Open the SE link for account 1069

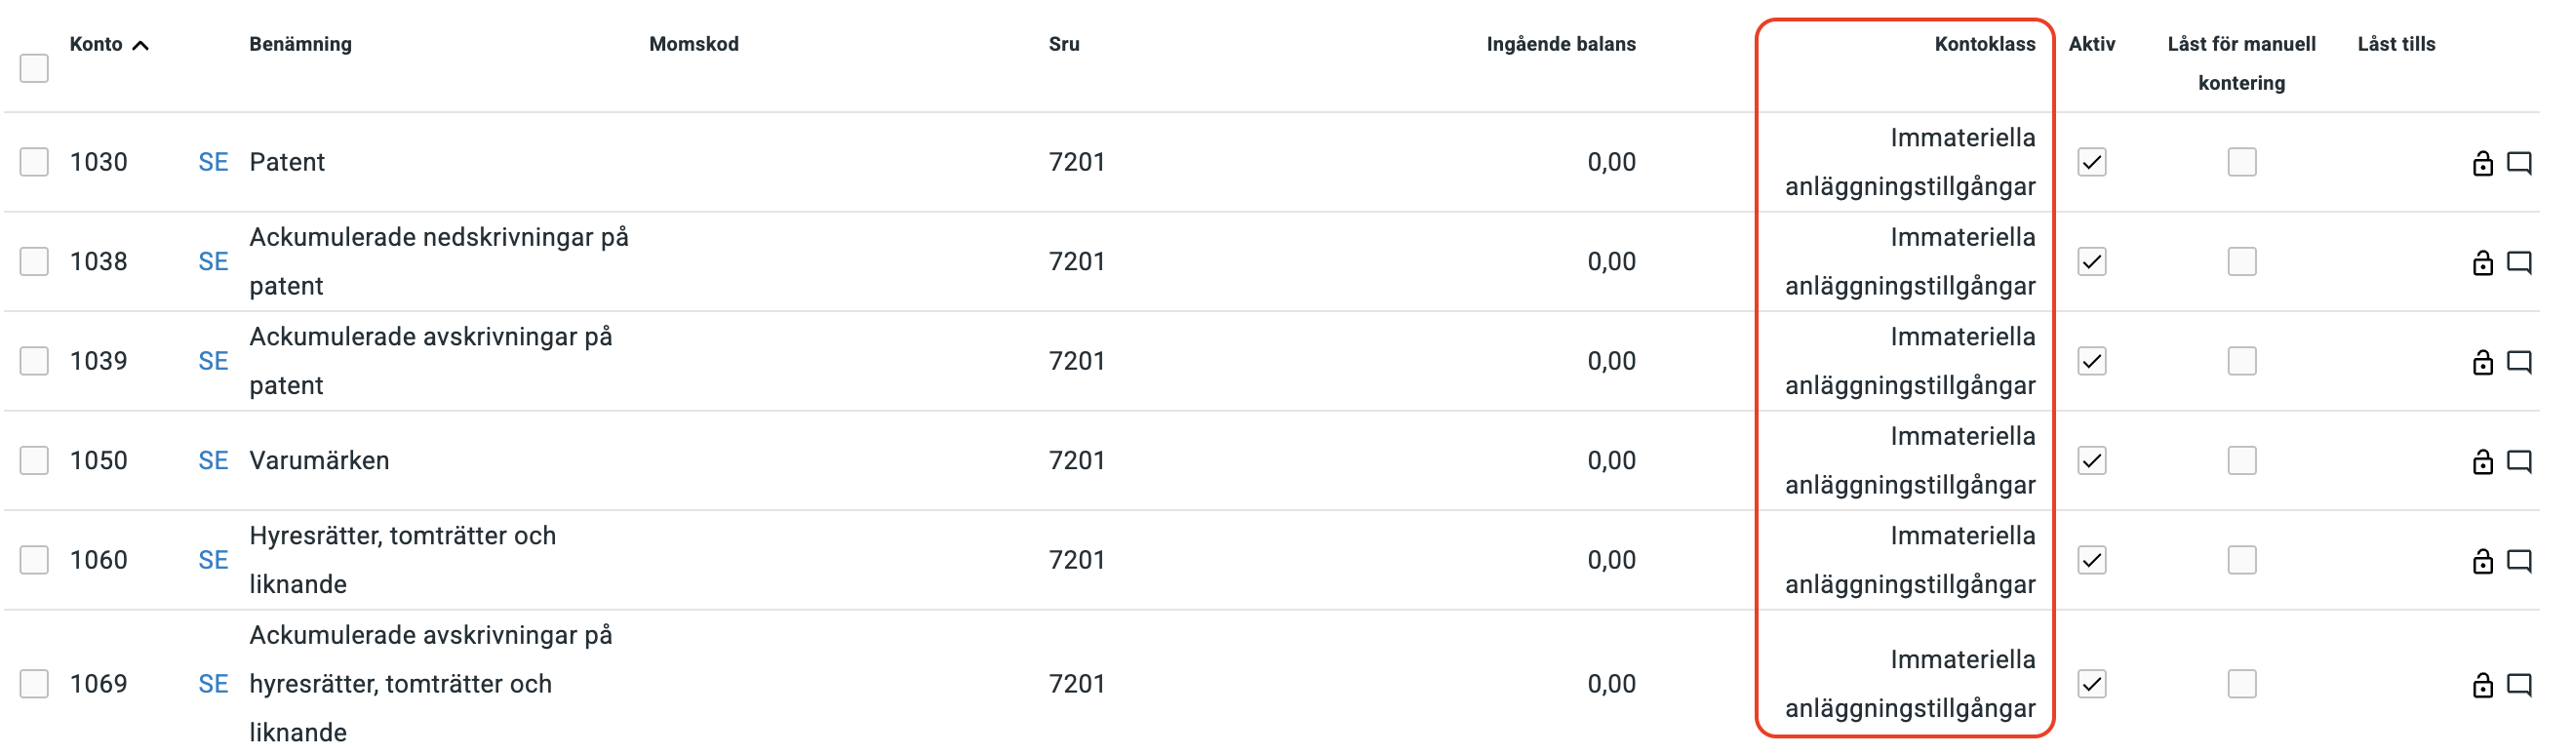(213, 684)
